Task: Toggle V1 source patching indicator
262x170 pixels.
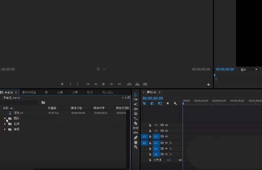Action: (x=145, y=136)
